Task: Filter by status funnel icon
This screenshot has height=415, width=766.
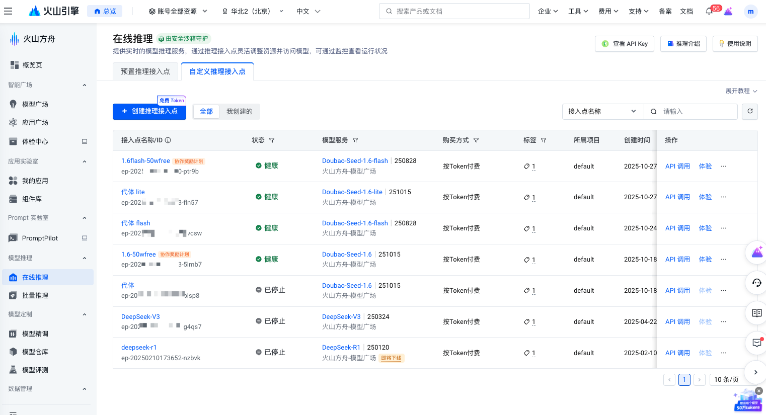Action: tap(272, 140)
